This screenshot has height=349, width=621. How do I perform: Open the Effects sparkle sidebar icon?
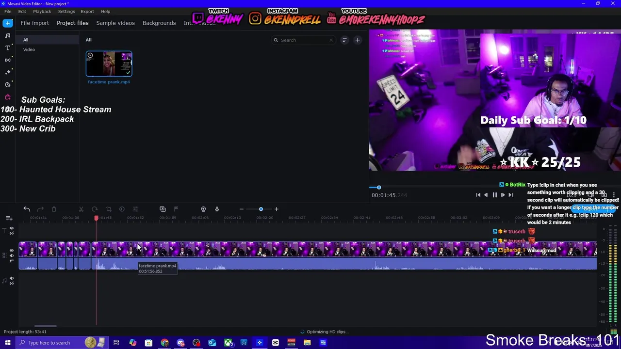[x=8, y=72]
